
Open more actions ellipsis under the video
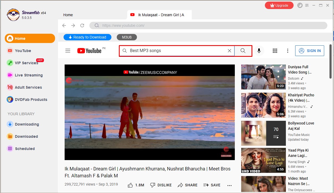pyautogui.click(x=229, y=185)
